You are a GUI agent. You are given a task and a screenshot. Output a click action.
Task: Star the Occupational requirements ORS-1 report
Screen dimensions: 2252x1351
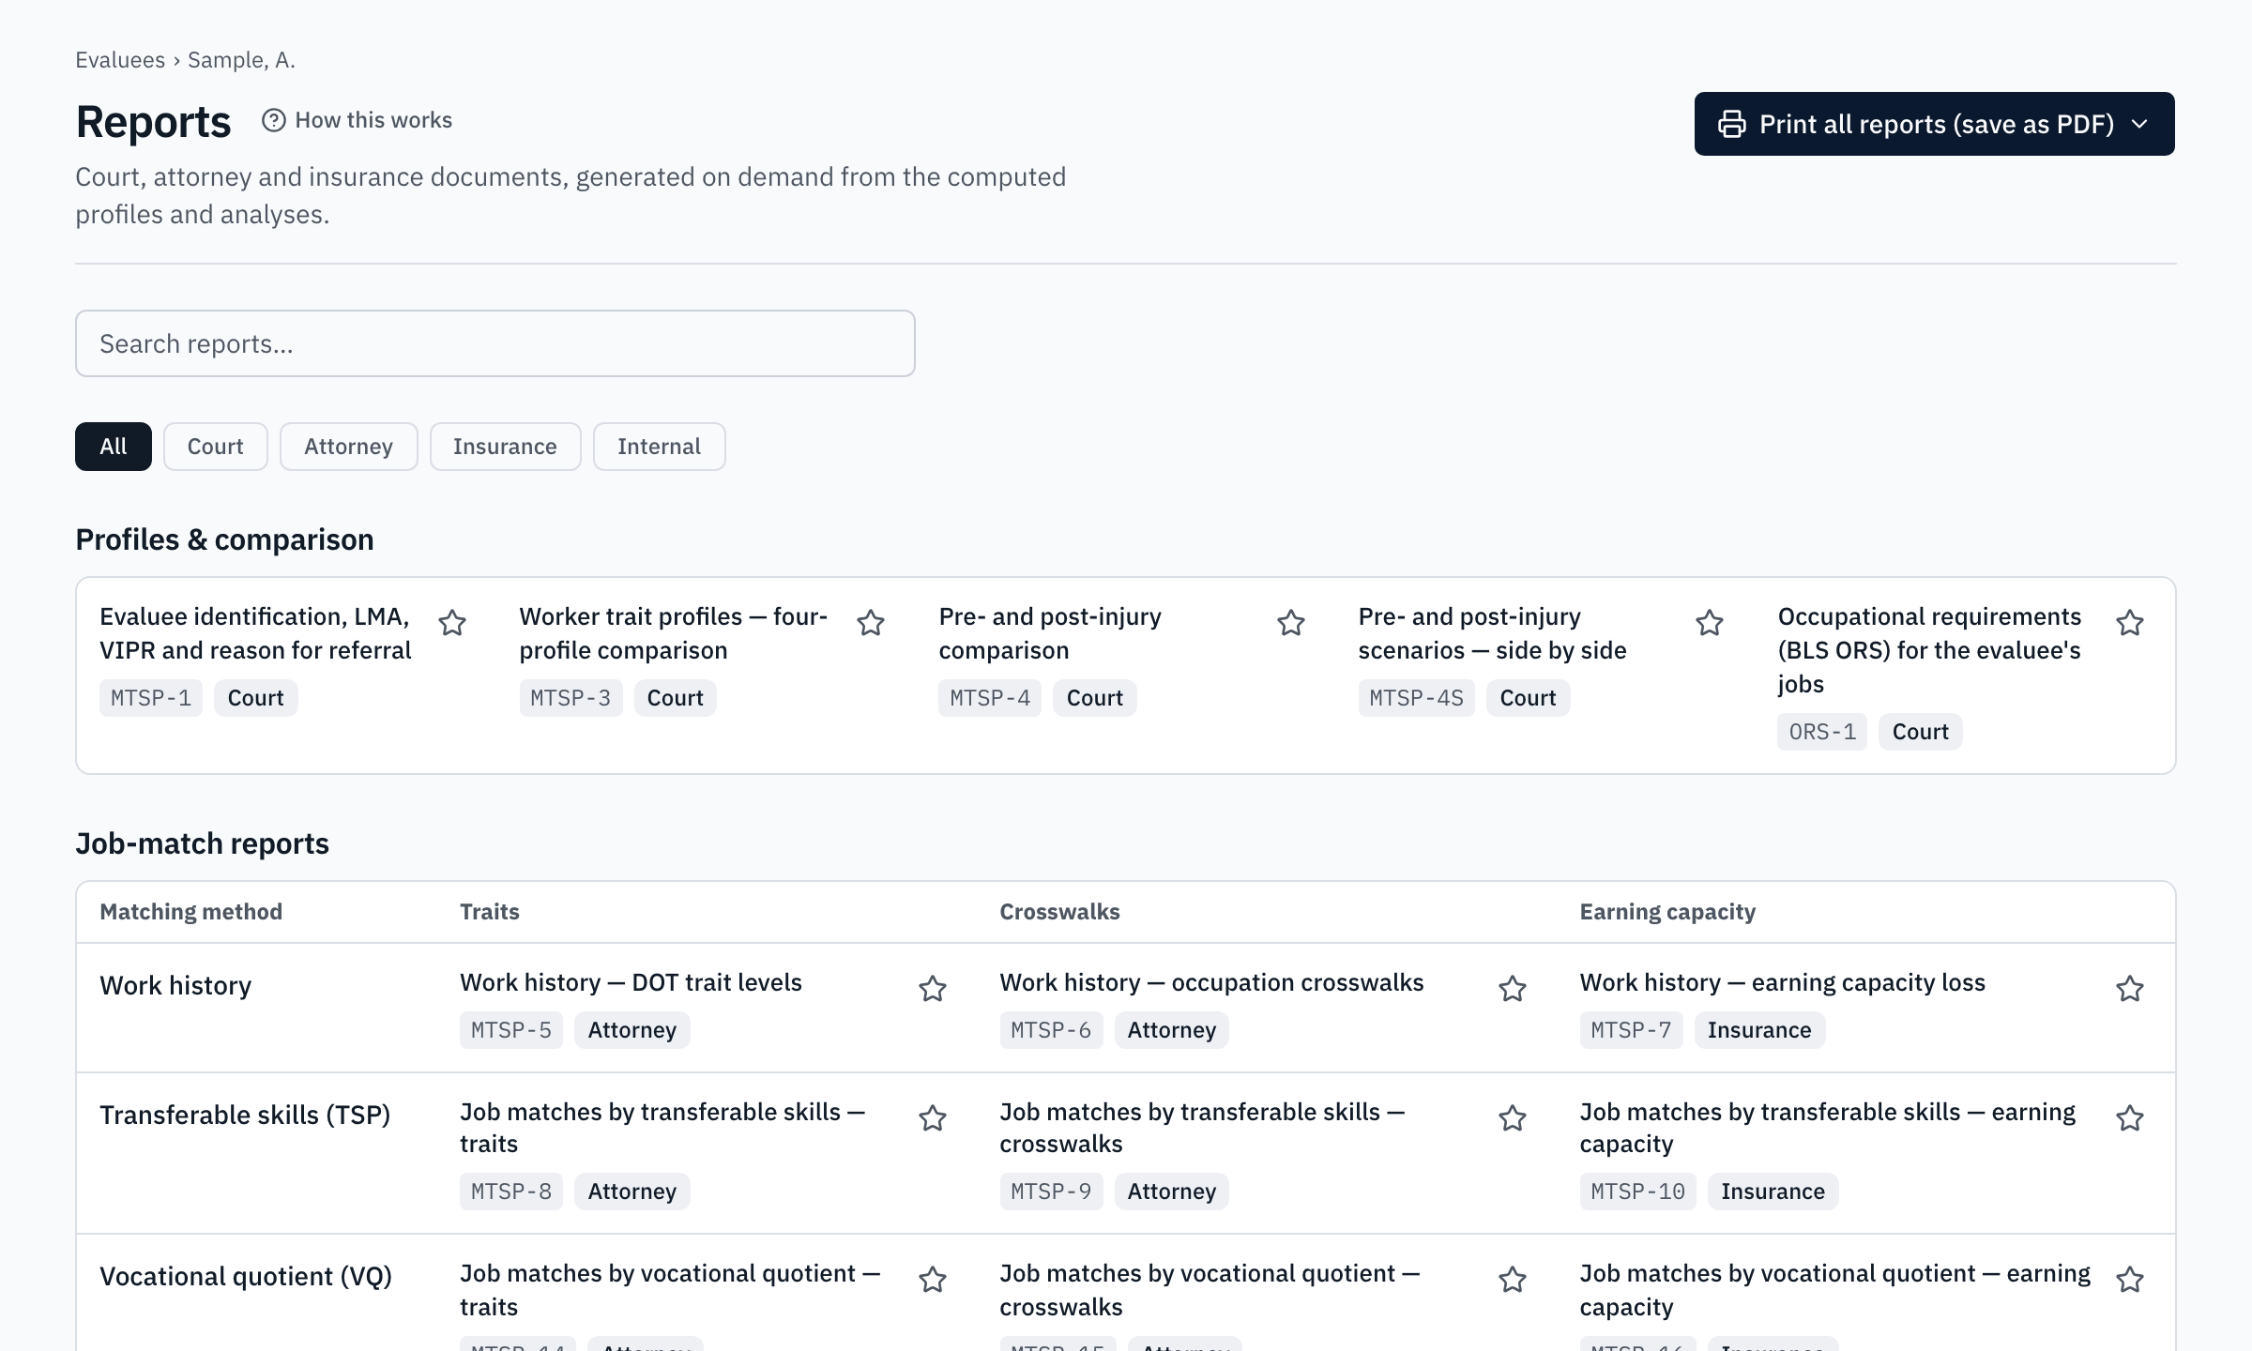point(2130,623)
